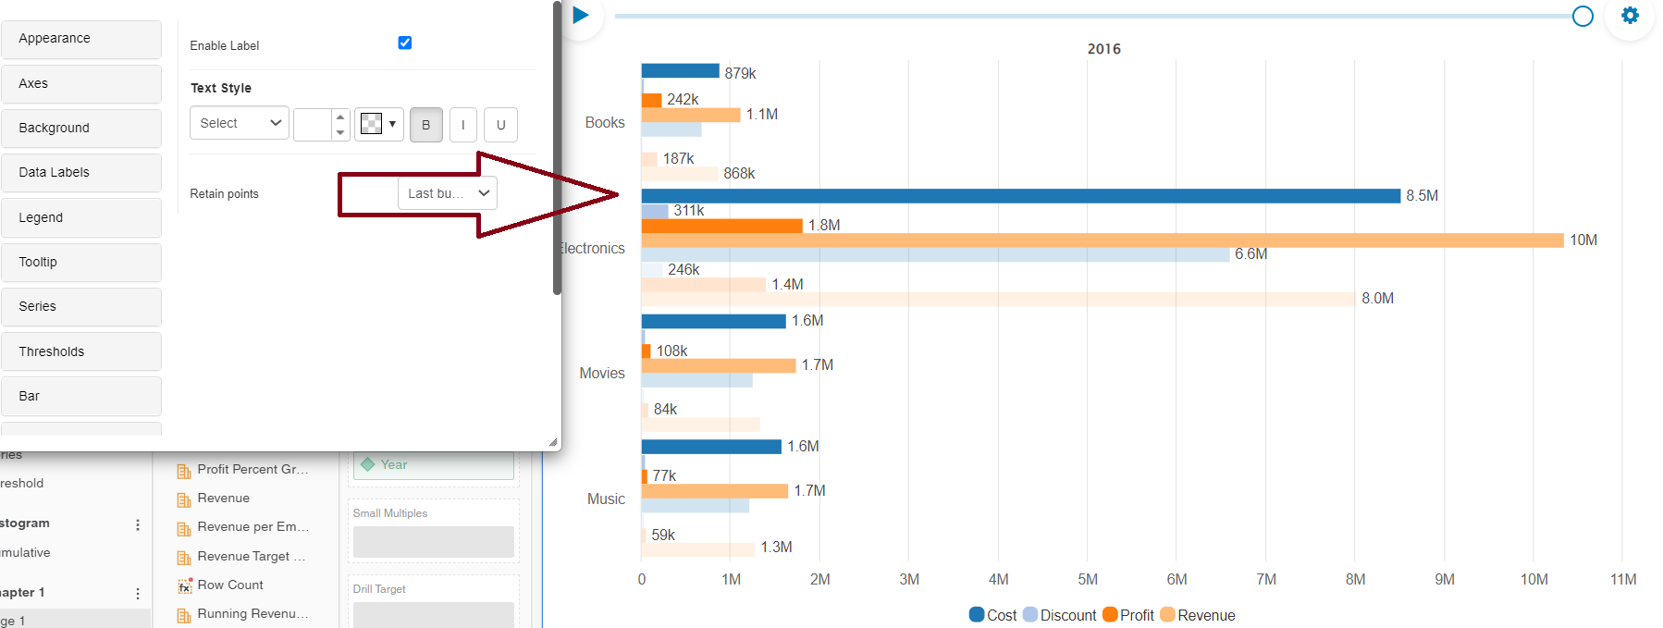Open three-dot menu beside Chapter 1
This screenshot has height=628, width=1663.
point(138,594)
